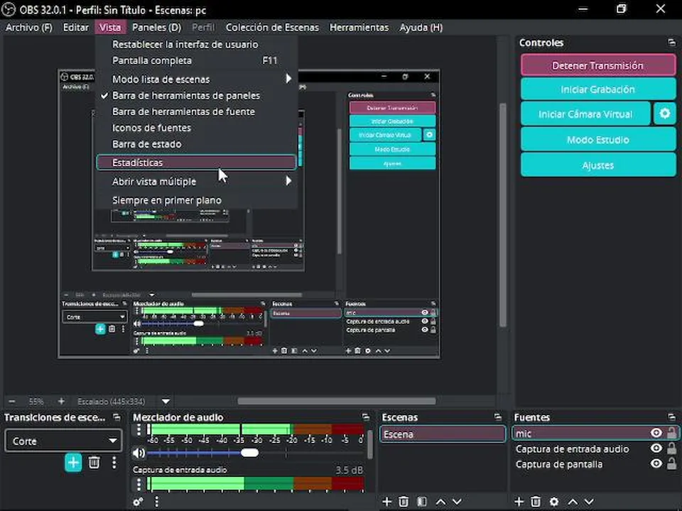
Task: Toggle lock for Captura de entrada audio
Action: tap(671, 448)
